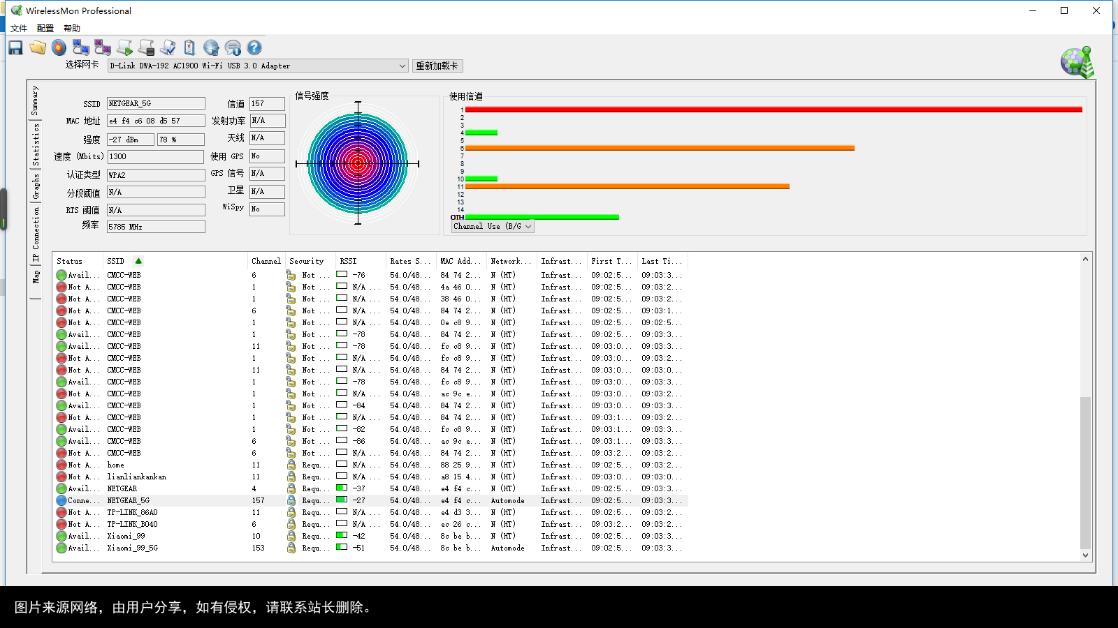Select the Xiaomi_99_5G network row

point(133,548)
